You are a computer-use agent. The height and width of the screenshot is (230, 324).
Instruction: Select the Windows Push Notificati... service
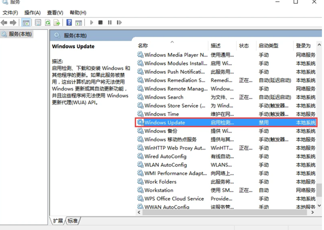226,72
